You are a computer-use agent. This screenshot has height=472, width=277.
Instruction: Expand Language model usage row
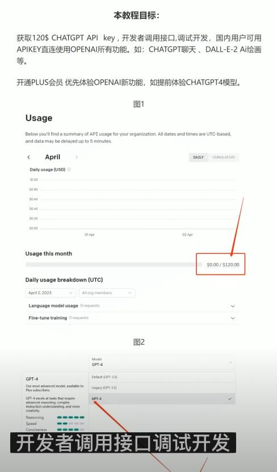[132, 306]
